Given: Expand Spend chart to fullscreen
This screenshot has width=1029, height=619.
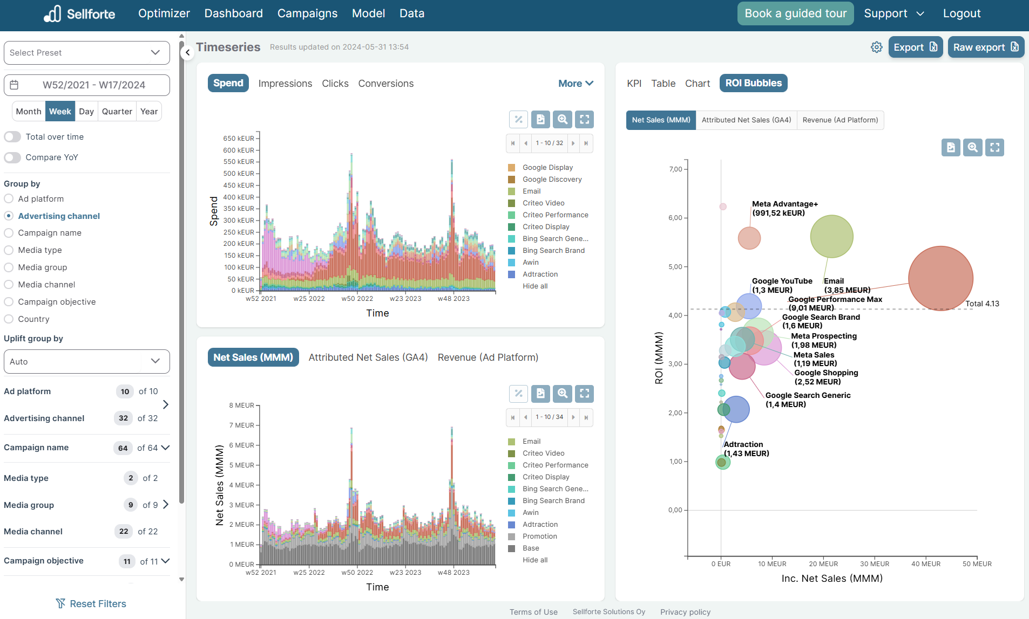Looking at the screenshot, I should coord(585,119).
